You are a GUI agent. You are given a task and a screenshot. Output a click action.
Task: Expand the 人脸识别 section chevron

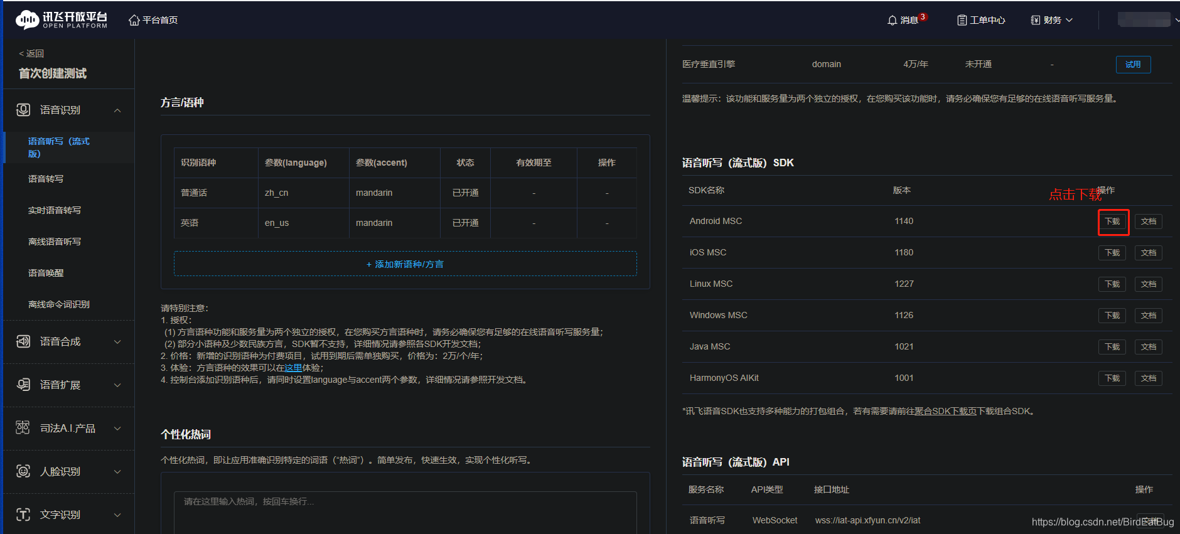[x=117, y=472]
